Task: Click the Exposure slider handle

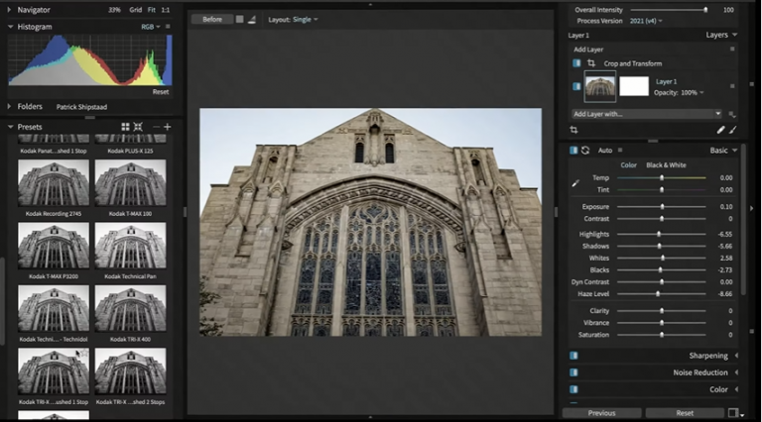Action: tap(663, 207)
